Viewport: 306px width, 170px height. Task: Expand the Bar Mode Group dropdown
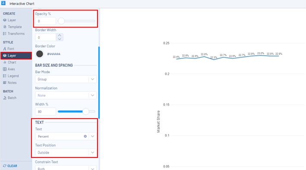[66, 79]
